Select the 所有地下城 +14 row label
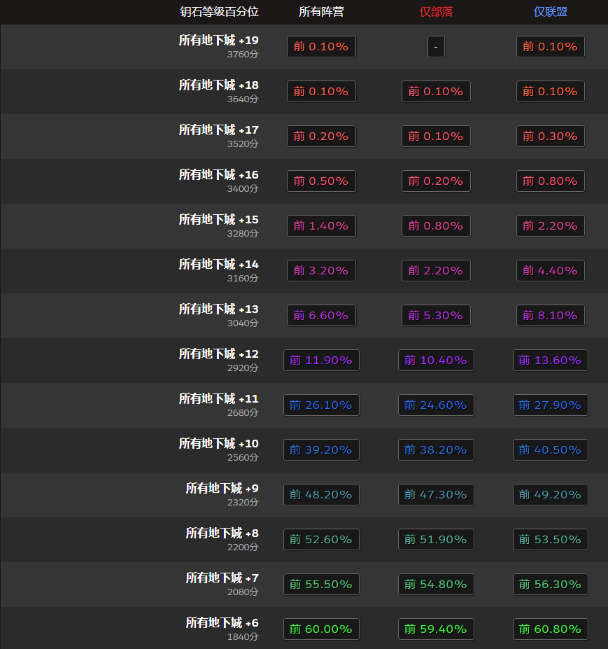 click(x=218, y=264)
